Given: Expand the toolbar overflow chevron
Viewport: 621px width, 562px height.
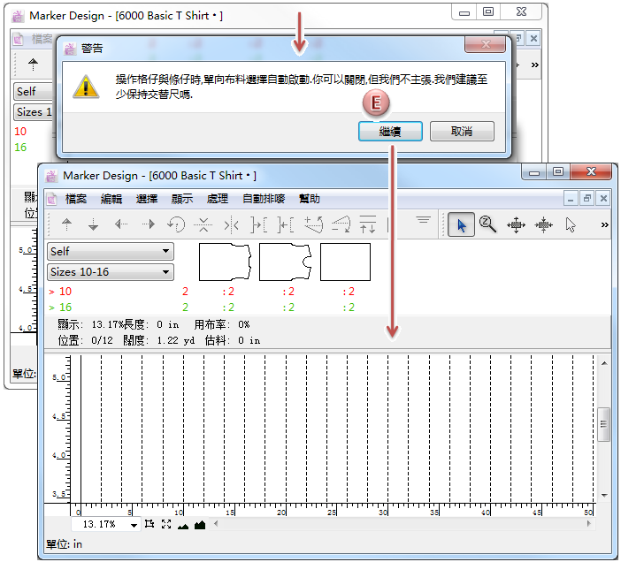Looking at the screenshot, I should tap(604, 224).
